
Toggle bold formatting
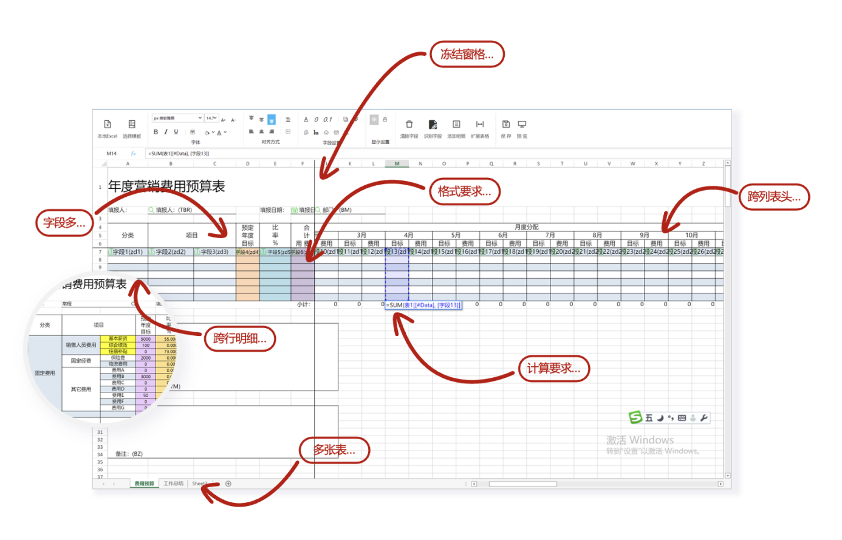click(156, 132)
